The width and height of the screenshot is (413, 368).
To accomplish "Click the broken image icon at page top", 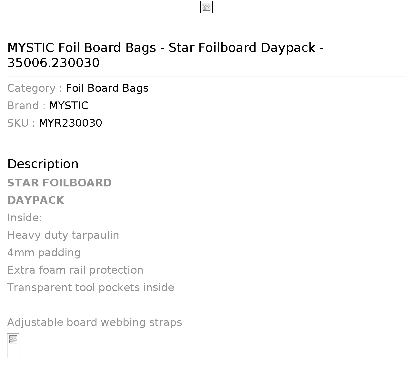I will click(206, 7).
